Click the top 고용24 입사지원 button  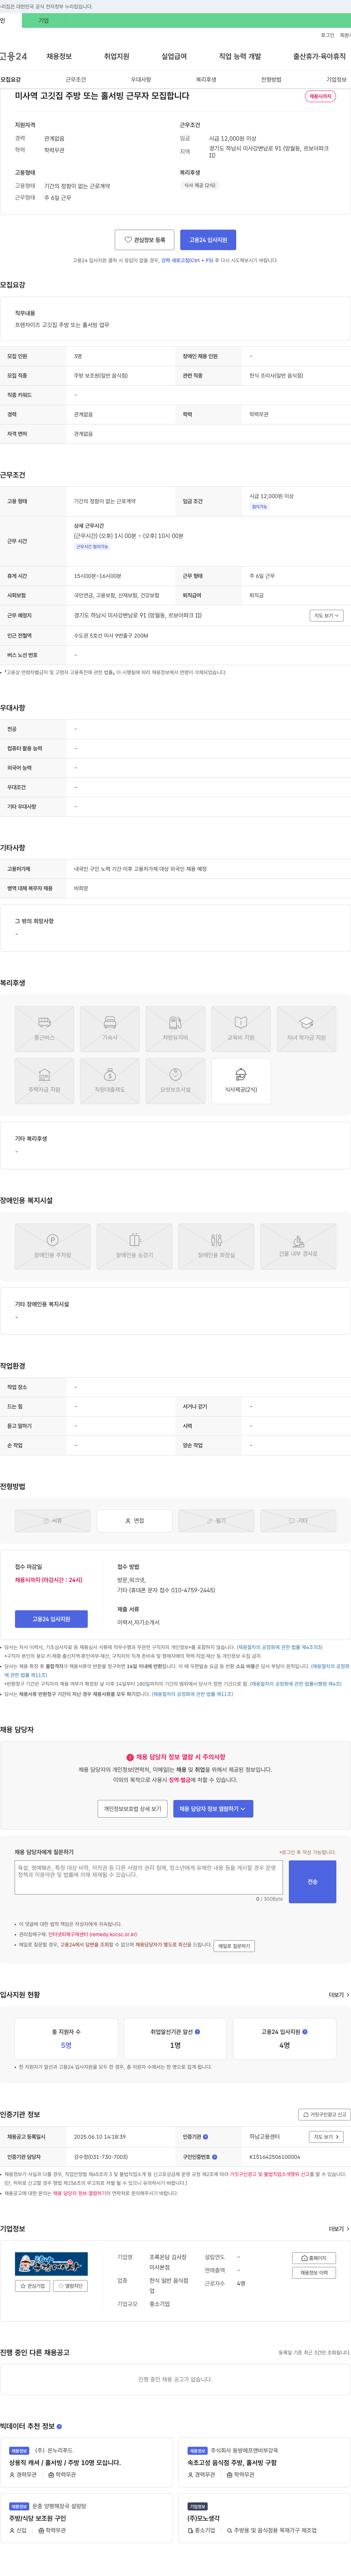[x=208, y=240]
